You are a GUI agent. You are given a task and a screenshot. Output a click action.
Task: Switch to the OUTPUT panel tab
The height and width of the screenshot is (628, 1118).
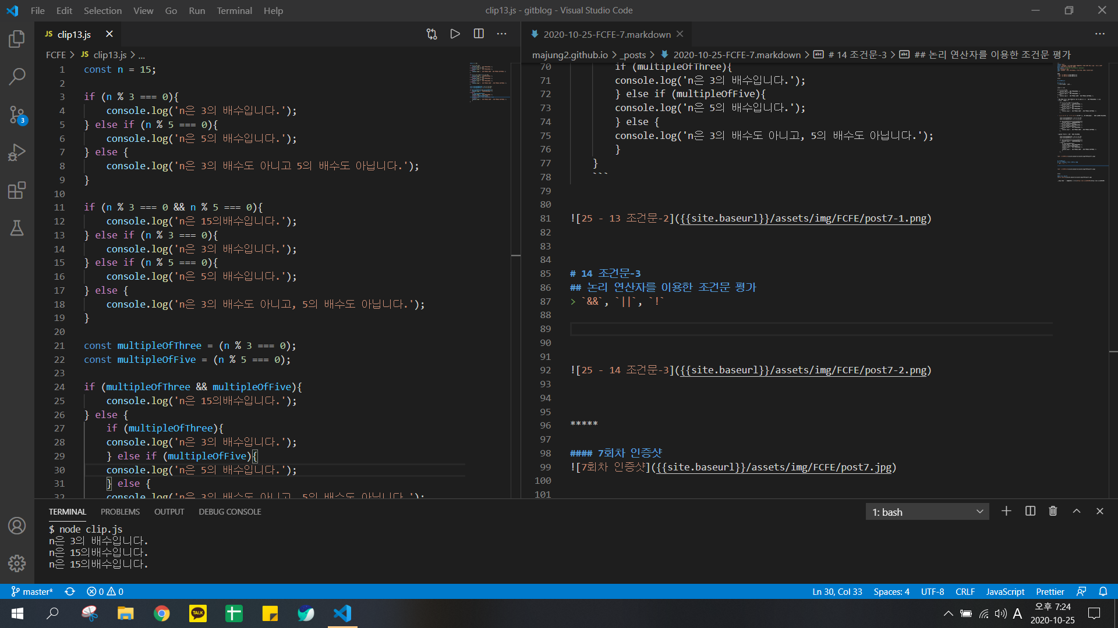click(169, 512)
